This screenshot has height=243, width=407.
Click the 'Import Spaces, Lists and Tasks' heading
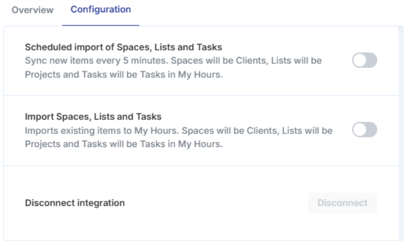click(93, 117)
